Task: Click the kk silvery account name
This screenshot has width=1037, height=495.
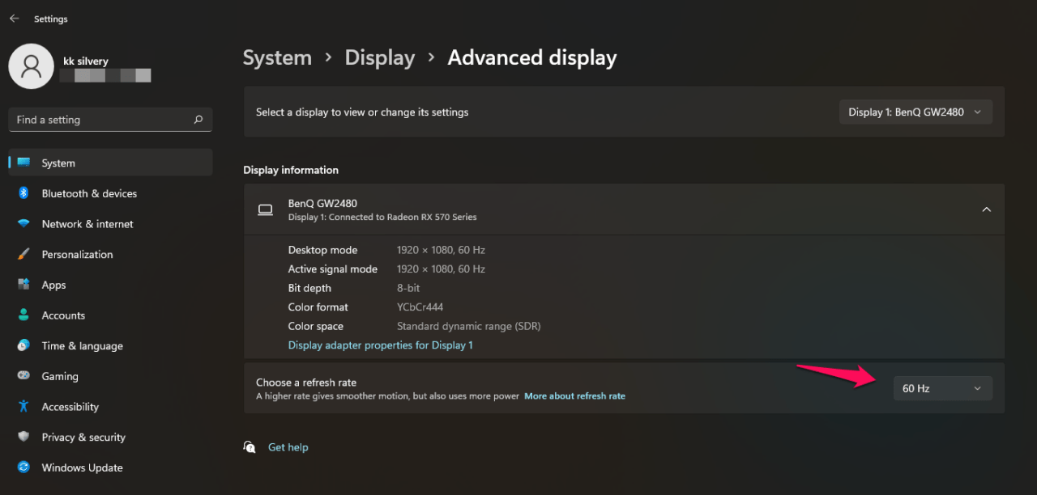Action: point(86,61)
